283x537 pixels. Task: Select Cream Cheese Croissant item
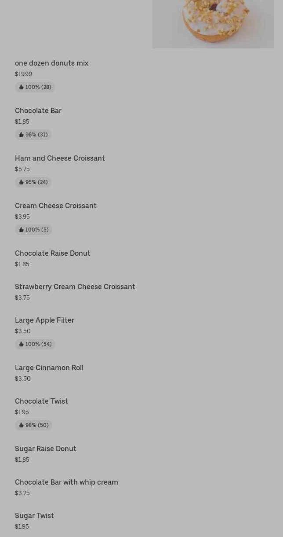(x=56, y=206)
